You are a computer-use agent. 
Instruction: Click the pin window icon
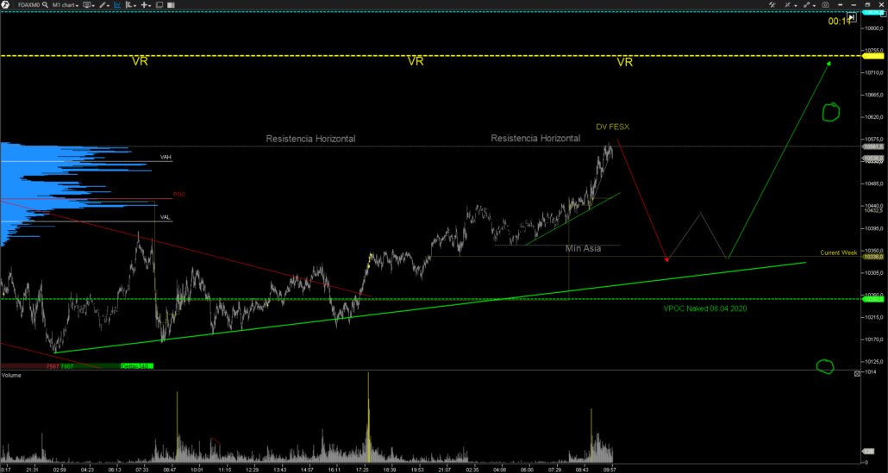840,4
